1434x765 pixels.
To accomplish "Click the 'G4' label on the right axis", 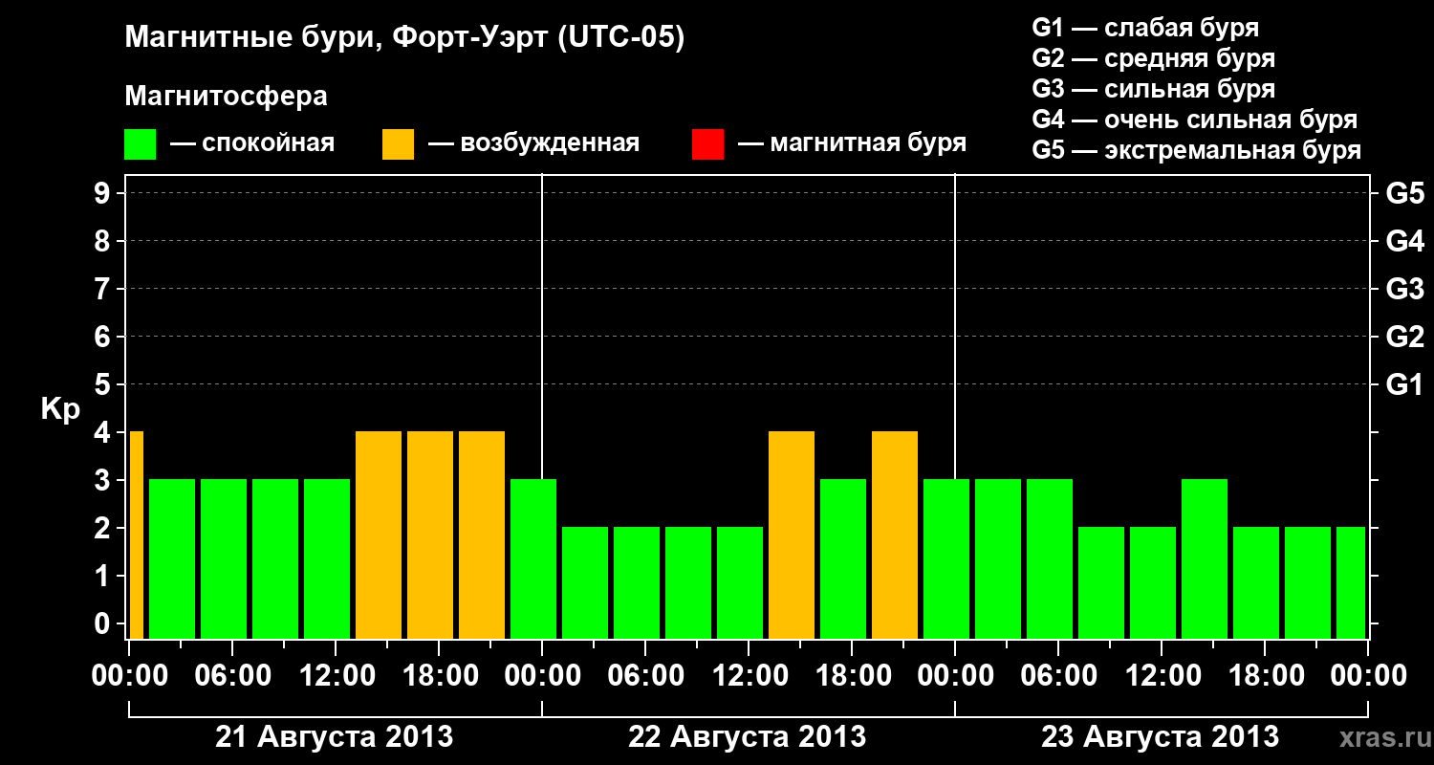I will pyautogui.click(x=1404, y=241).
